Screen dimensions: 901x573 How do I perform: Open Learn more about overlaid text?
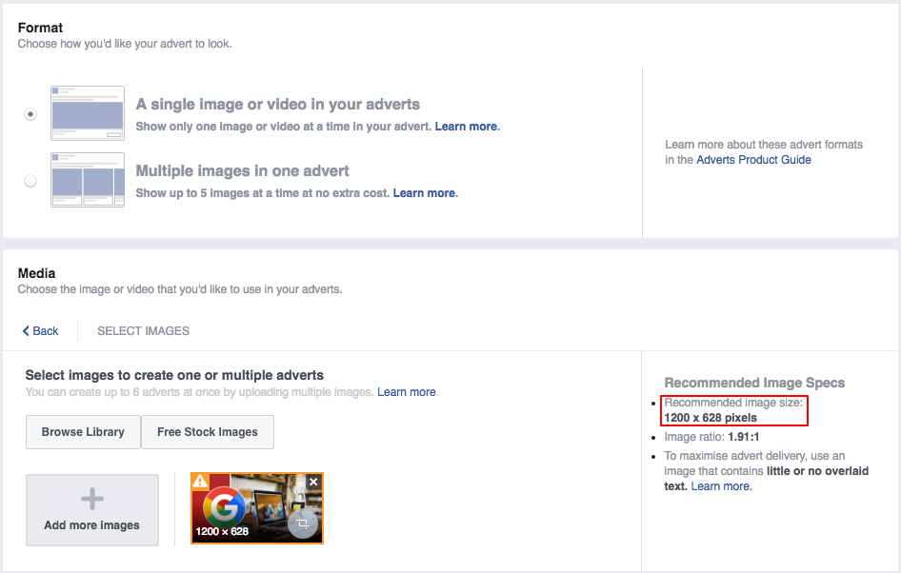(721, 486)
